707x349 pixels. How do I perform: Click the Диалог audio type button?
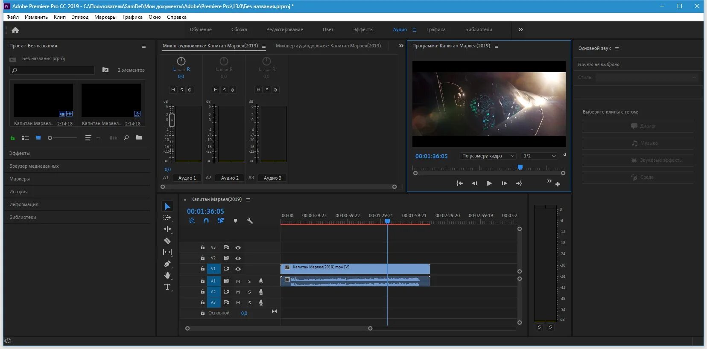coord(638,126)
